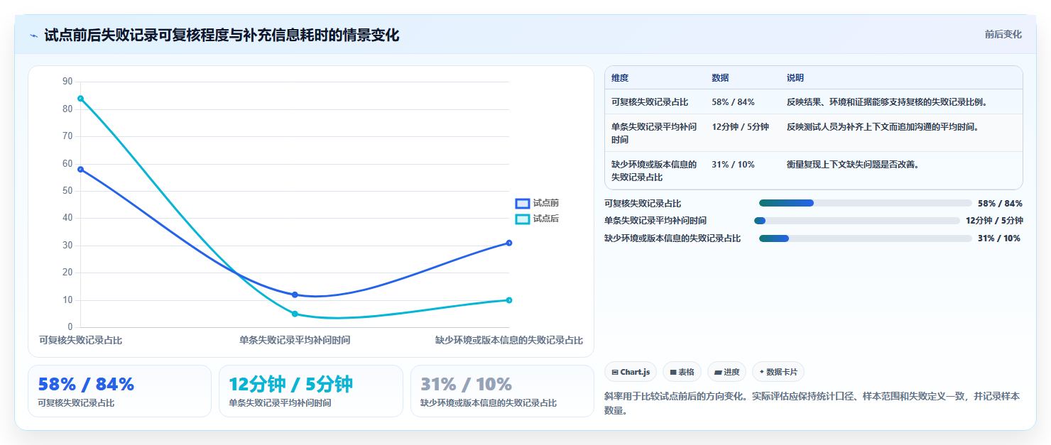Click the 缺少环境或版本信息的失败记录占比 progress bar
This screenshot has width=1051, height=445.
[865, 238]
